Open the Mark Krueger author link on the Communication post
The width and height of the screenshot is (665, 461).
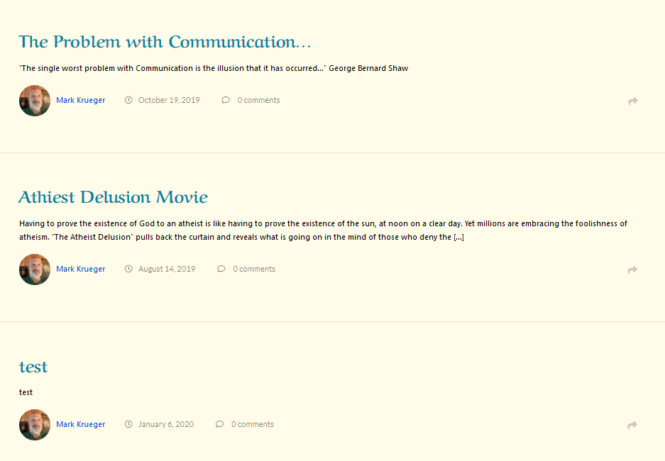81,101
